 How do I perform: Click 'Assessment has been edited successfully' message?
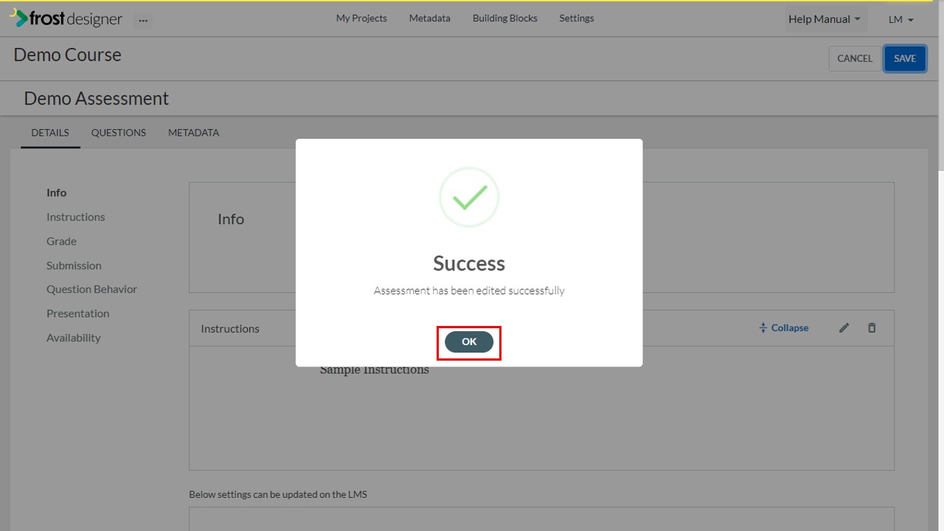(x=469, y=291)
